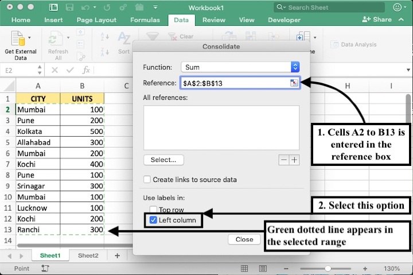Click the UNITS header cell
Screen dimensions: 413x275
[82, 99]
